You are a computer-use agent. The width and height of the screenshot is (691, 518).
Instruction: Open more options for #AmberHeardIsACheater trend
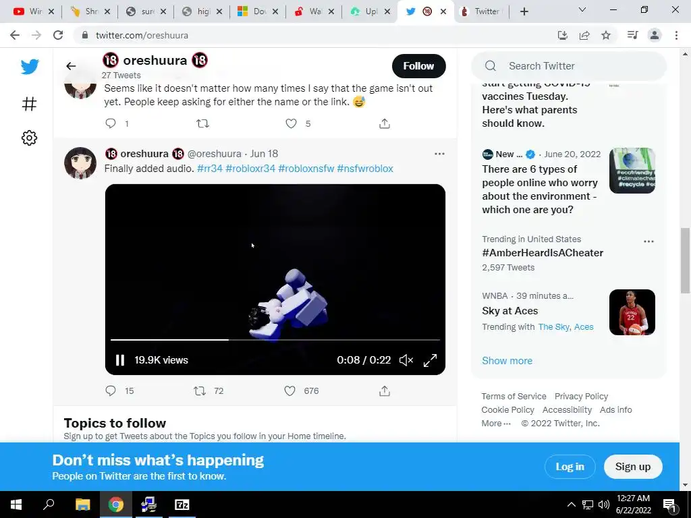pos(648,241)
